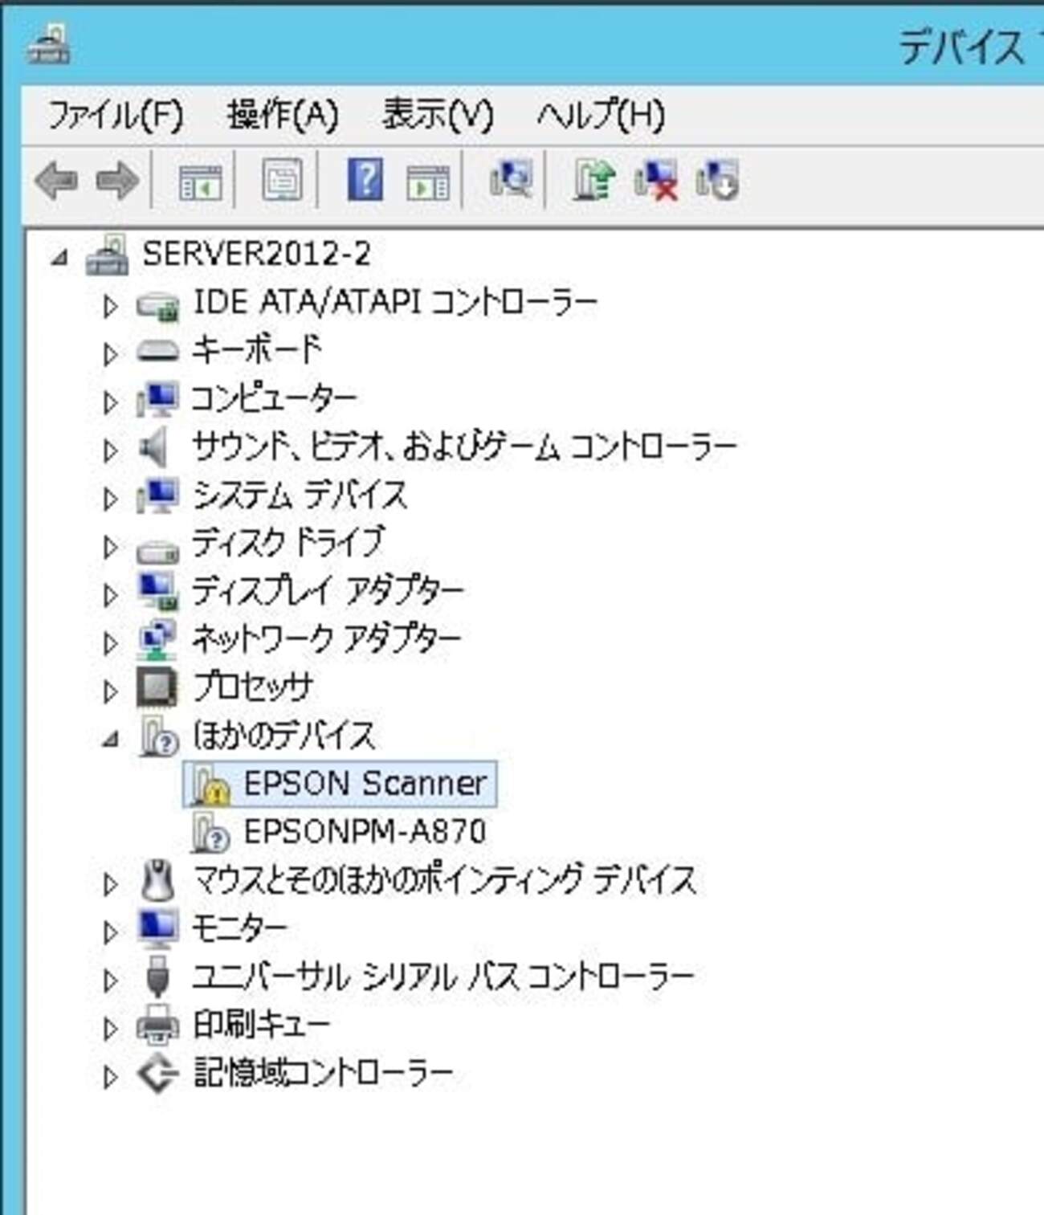This screenshot has width=1044, height=1215.
Task: Select the IDE ATA/ATAPI コントローラー label
Action: click(395, 303)
